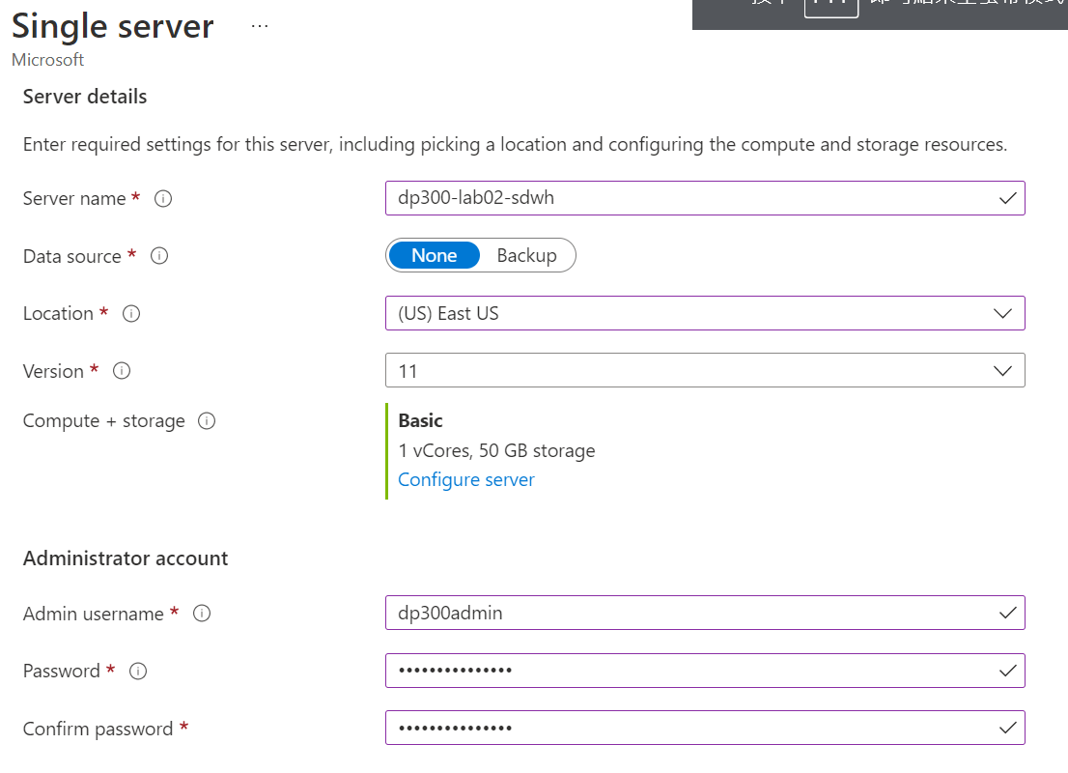The height and width of the screenshot is (773, 1068).
Task: Click the Configure server link
Action: pyautogui.click(x=465, y=480)
